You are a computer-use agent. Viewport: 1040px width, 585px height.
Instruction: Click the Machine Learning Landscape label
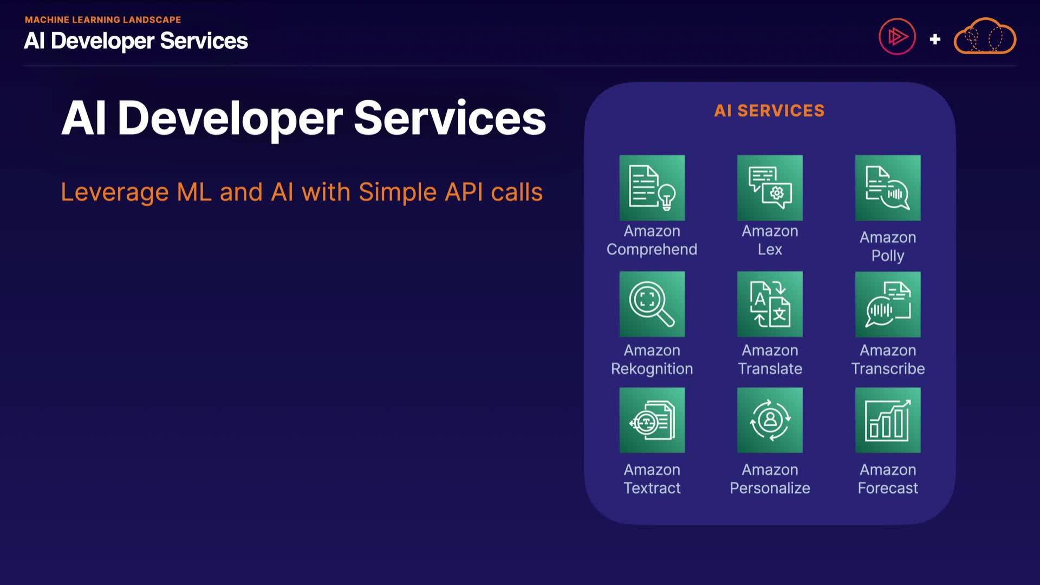pos(103,19)
